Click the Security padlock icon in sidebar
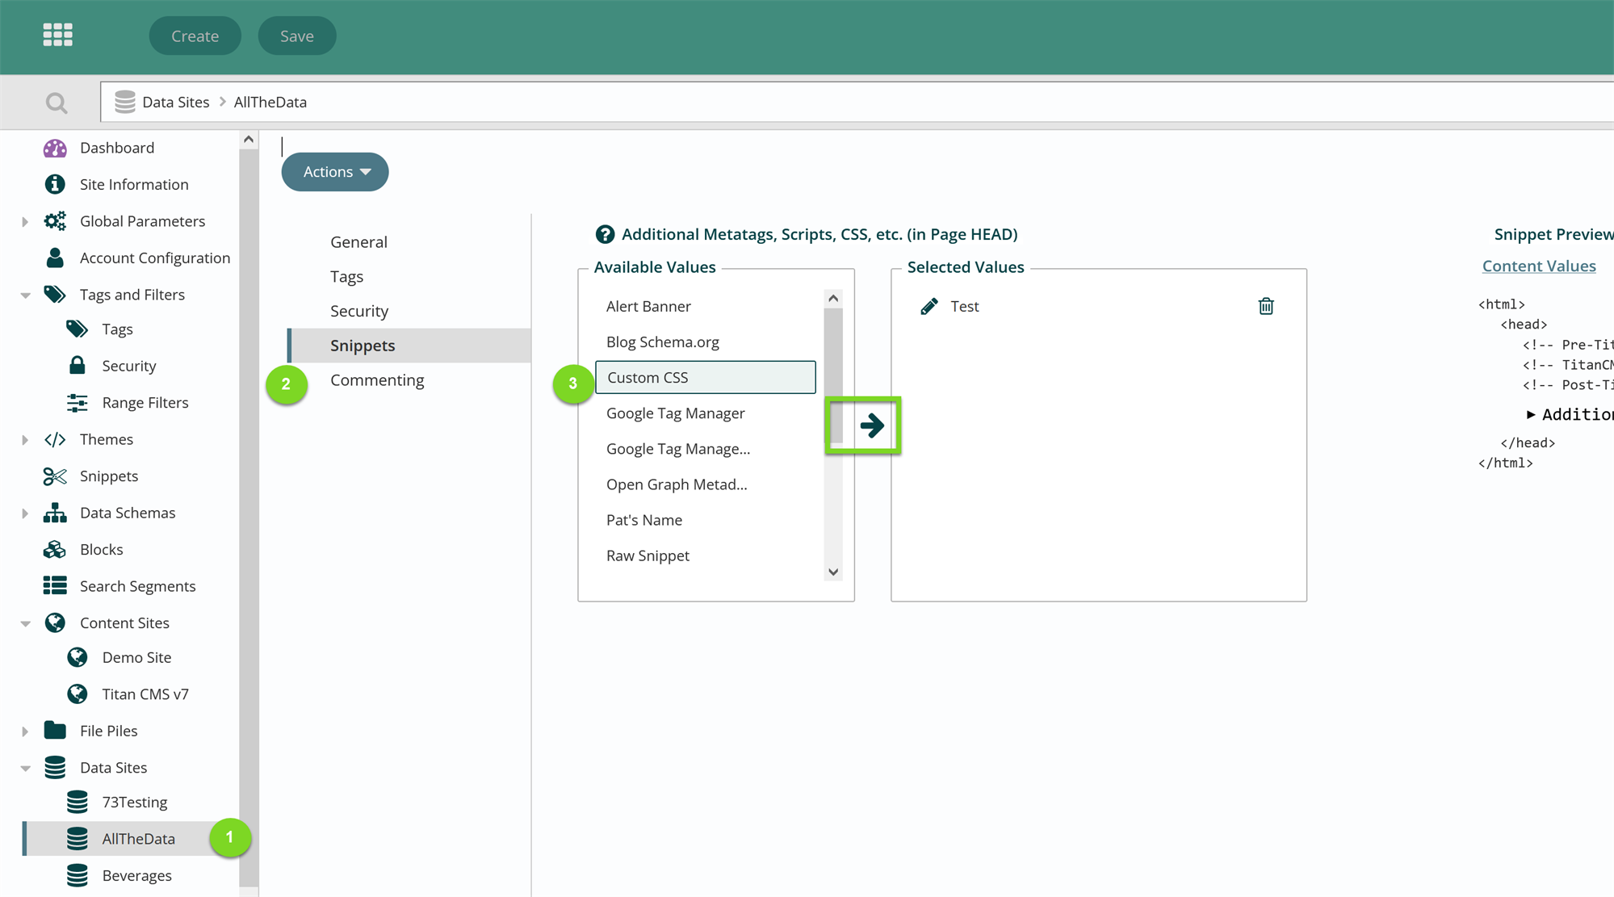This screenshot has height=897, width=1614. [x=77, y=365]
